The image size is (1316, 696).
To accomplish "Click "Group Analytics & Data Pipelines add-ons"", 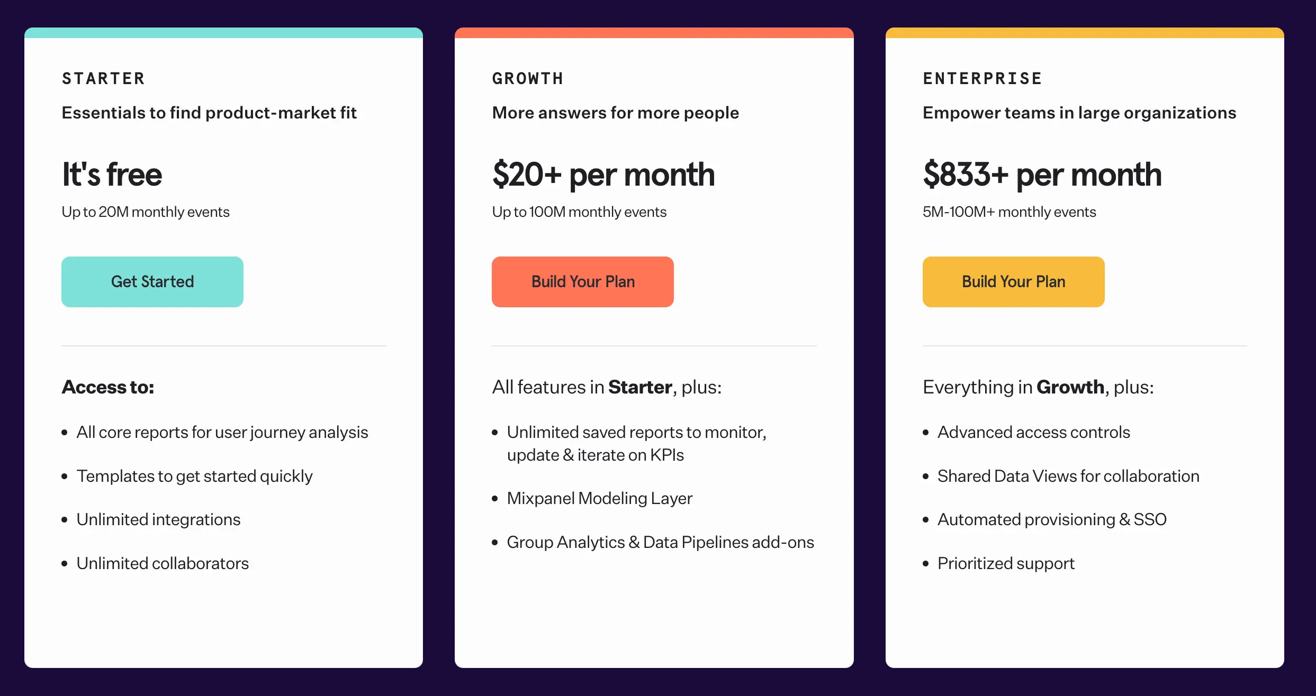I will click(660, 543).
